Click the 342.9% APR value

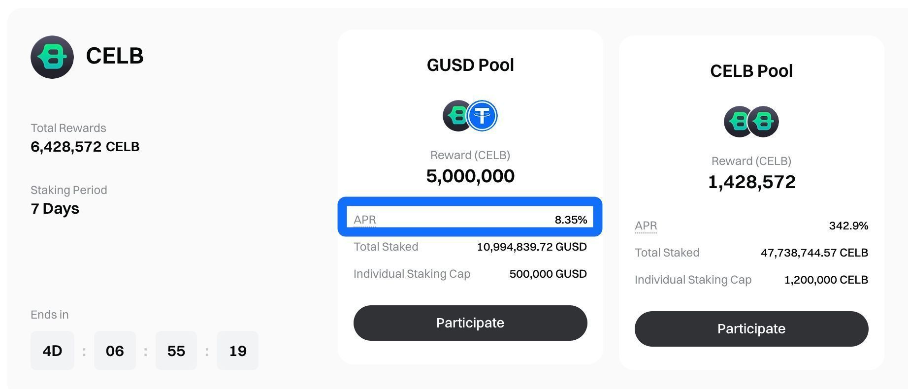848,226
